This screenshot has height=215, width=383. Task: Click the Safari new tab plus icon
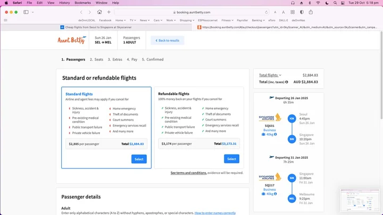pos(109,12)
